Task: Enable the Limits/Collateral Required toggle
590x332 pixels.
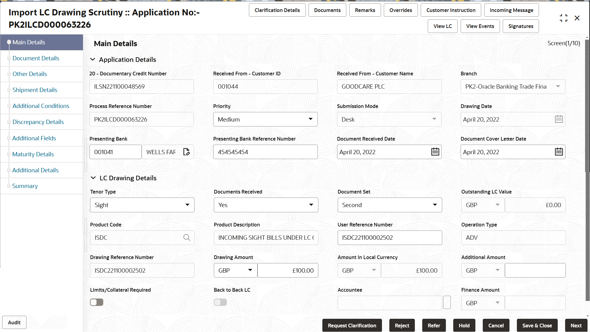Action: pyautogui.click(x=96, y=302)
